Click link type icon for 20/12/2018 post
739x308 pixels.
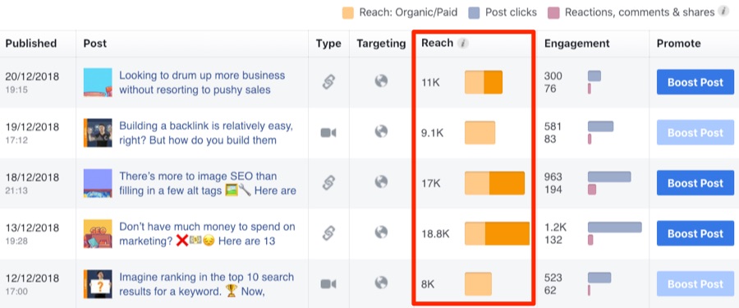pyautogui.click(x=328, y=82)
